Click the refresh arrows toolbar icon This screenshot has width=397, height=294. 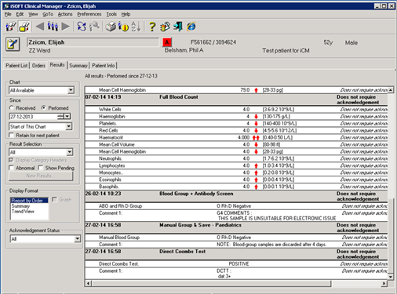tap(82, 27)
